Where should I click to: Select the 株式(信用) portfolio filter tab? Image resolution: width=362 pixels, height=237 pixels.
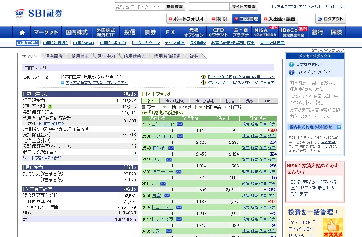point(205,101)
